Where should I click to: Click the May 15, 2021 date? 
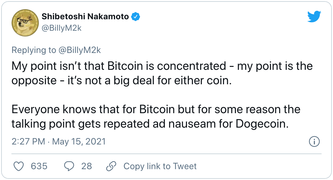pos(79,141)
